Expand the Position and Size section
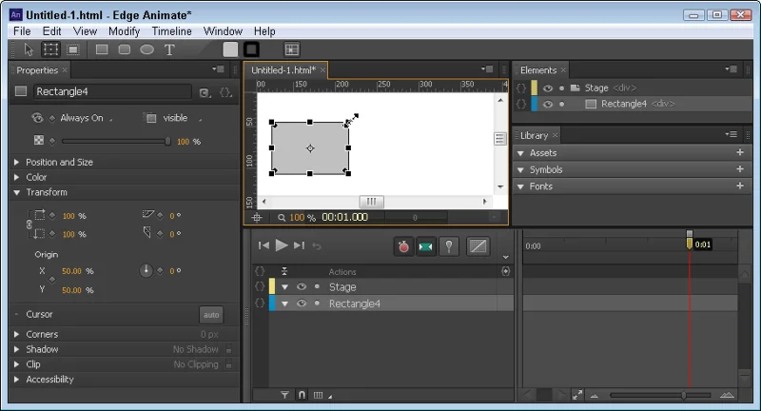The width and height of the screenshot is (761, 411). [x=16, y=162]
